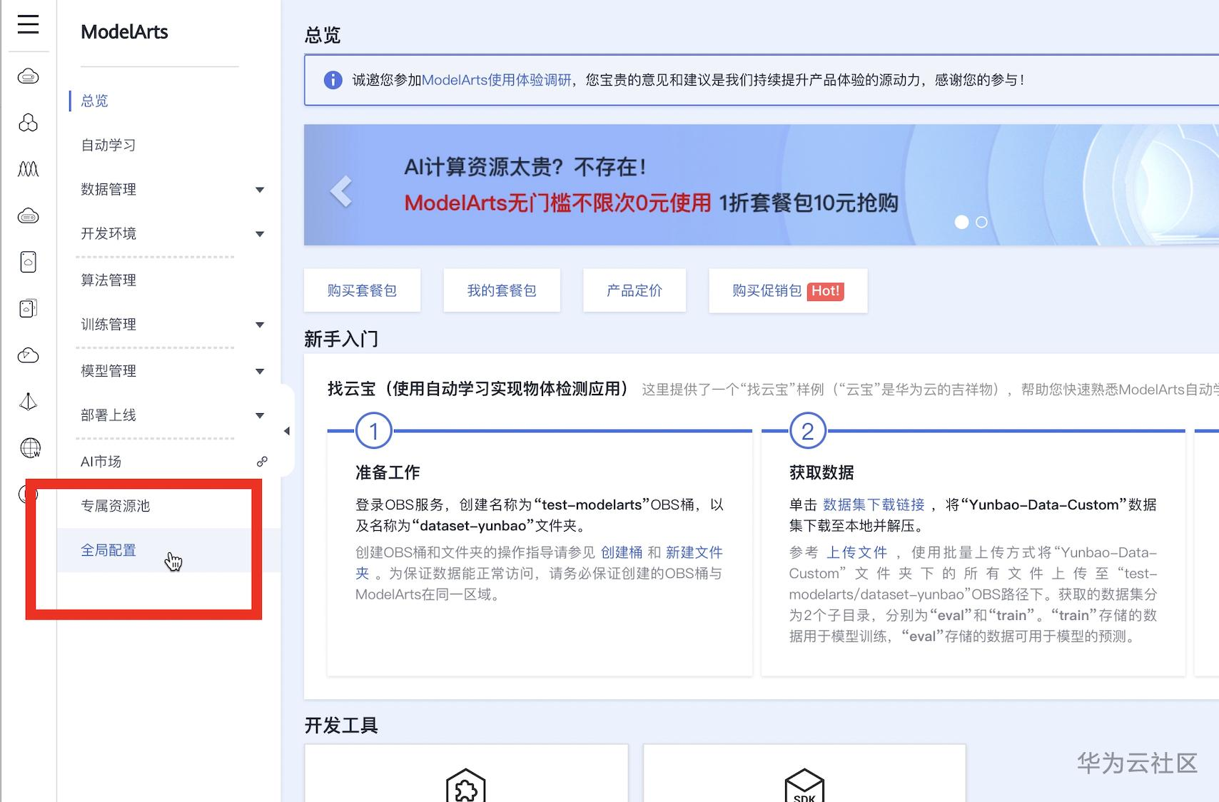Image resolution: width=1219 pixels, height=802 pixels.
Task: Expand the 开发环境 dropdown
Action: click(x=260, y=233)
